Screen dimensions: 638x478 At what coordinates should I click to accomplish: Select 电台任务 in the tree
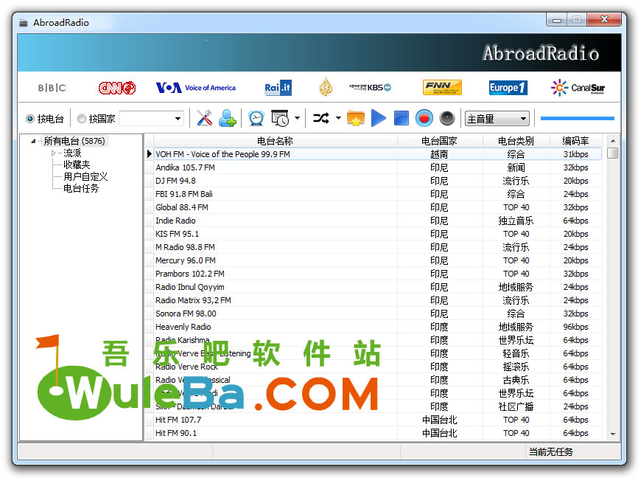click(81, 188)
